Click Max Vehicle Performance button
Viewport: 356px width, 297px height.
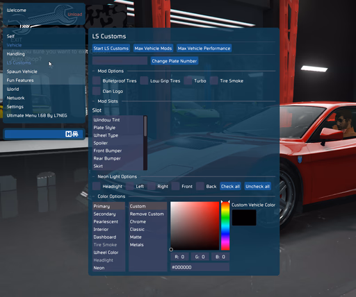tap(204, 48)
